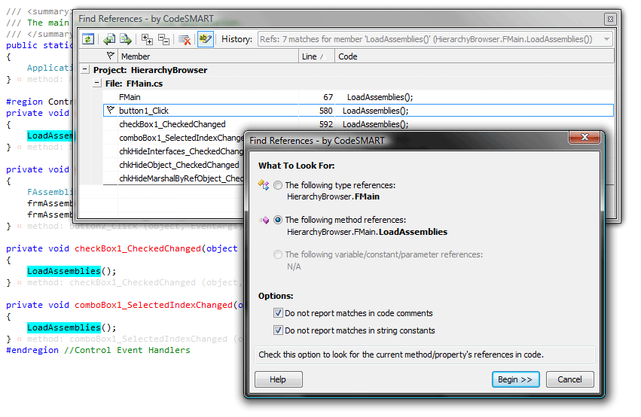
Task: Click line number 580 cell
Action: click(x=326, y=111)
